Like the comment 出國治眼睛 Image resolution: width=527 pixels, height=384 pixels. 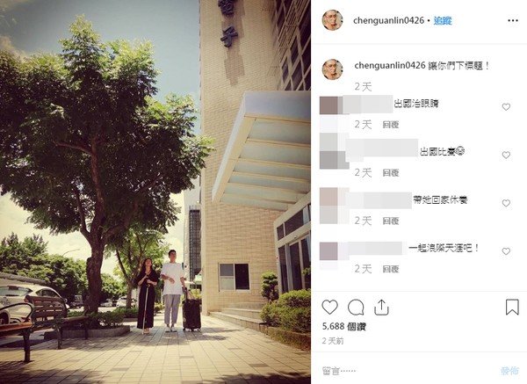point(506,107)
